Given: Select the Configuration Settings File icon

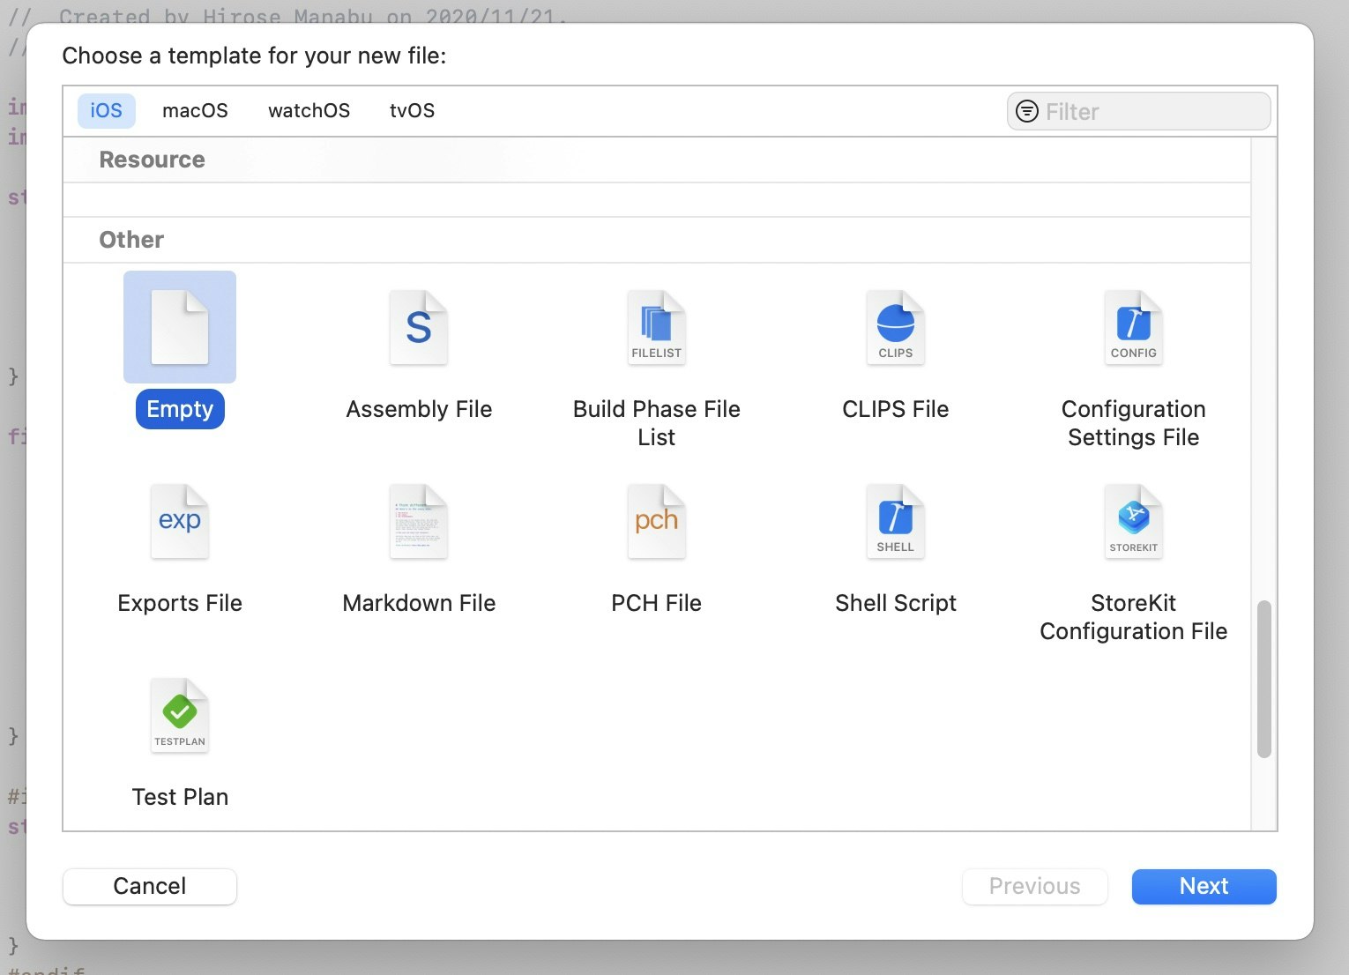Looking at the screenshot, I should [1134, 327].
